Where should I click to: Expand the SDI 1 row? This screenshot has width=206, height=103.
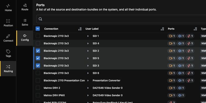click(x=88, y=36)
